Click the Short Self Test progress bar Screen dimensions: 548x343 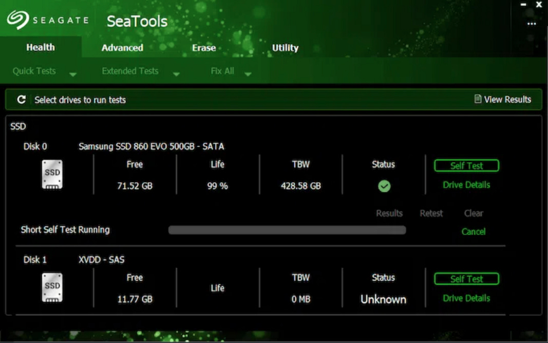coord(287,230)
